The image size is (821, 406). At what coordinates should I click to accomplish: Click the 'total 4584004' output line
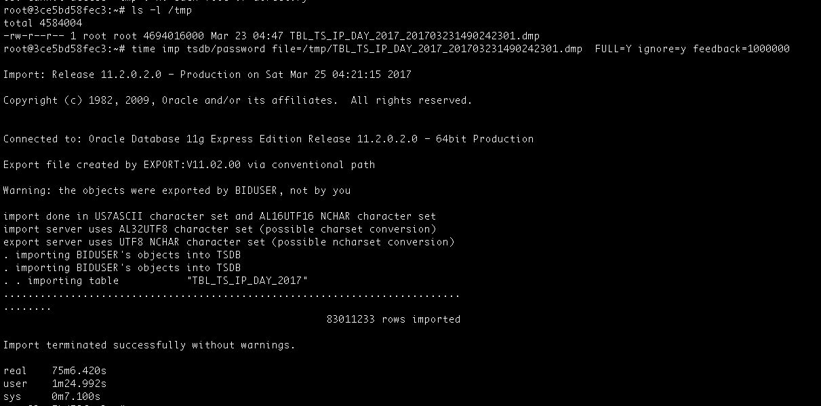coord(43,23)
